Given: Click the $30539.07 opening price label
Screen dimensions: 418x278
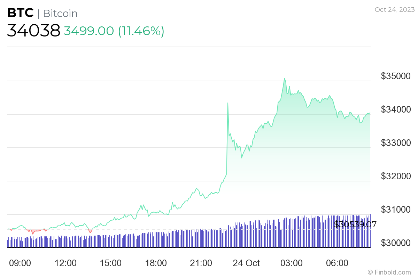Looking at the screenshot, I should coord(355,224).
